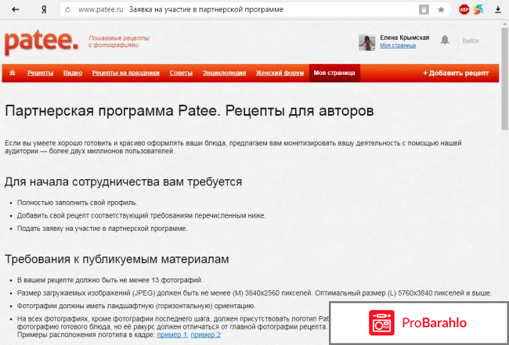Click the patee. site logo

point(42,42)
